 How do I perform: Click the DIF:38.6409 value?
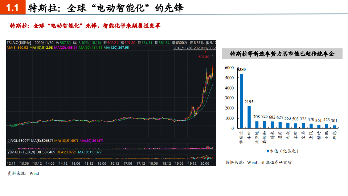(46, 152)
